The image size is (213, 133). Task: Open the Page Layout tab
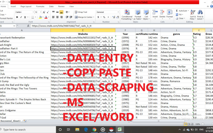pos(26,6)
